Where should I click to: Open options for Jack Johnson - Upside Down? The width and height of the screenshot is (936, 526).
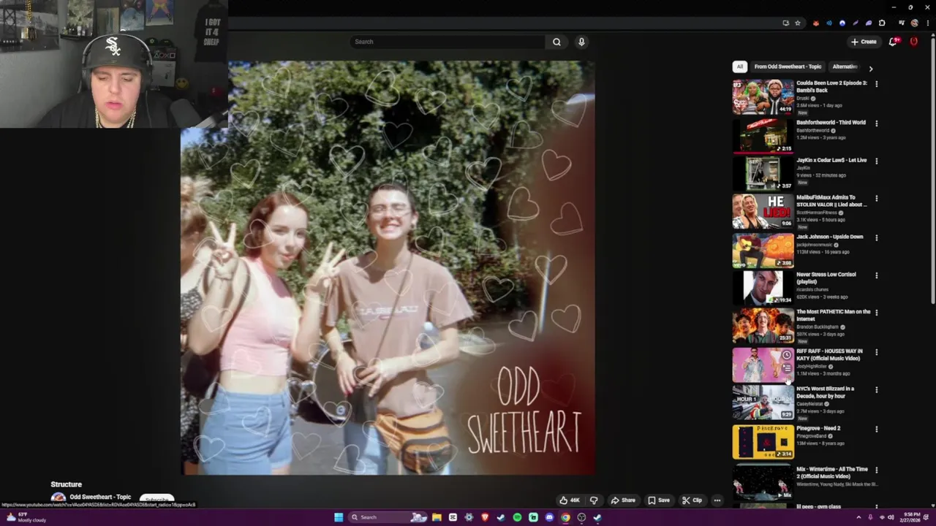(876, 238)
